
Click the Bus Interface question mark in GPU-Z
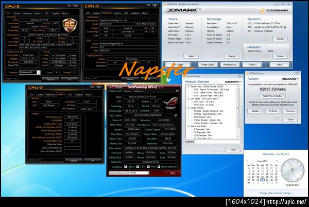point(177,125)
